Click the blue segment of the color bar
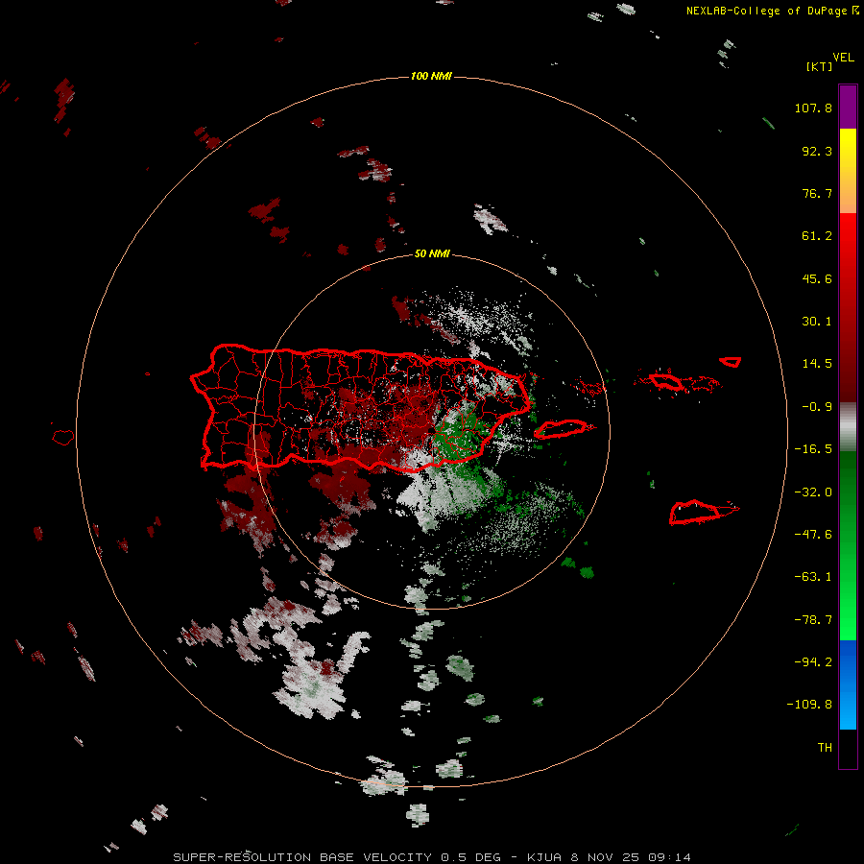864x864 pixels. tap(848, 684)
